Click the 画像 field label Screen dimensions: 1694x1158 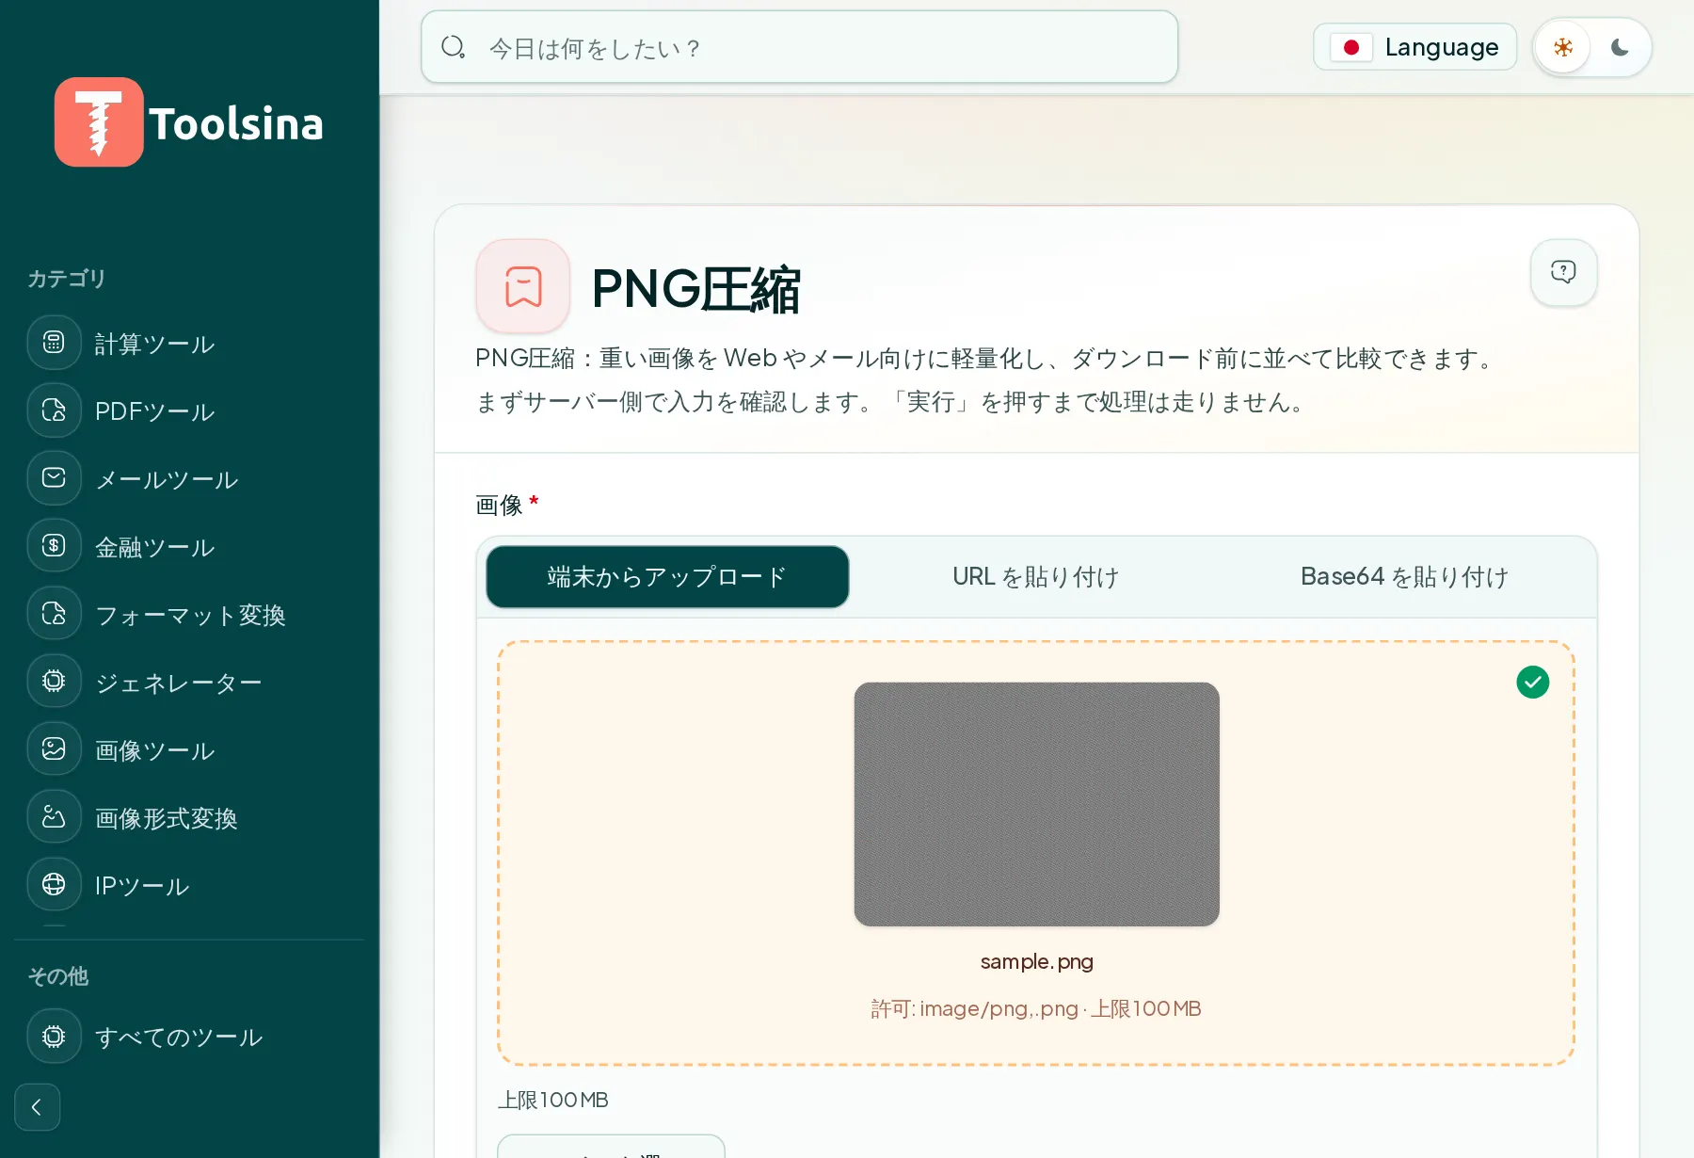point(499,506)
